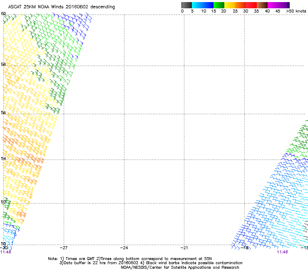Click the longitude label "-21"
308x270 pixels.
pos(184,248)
